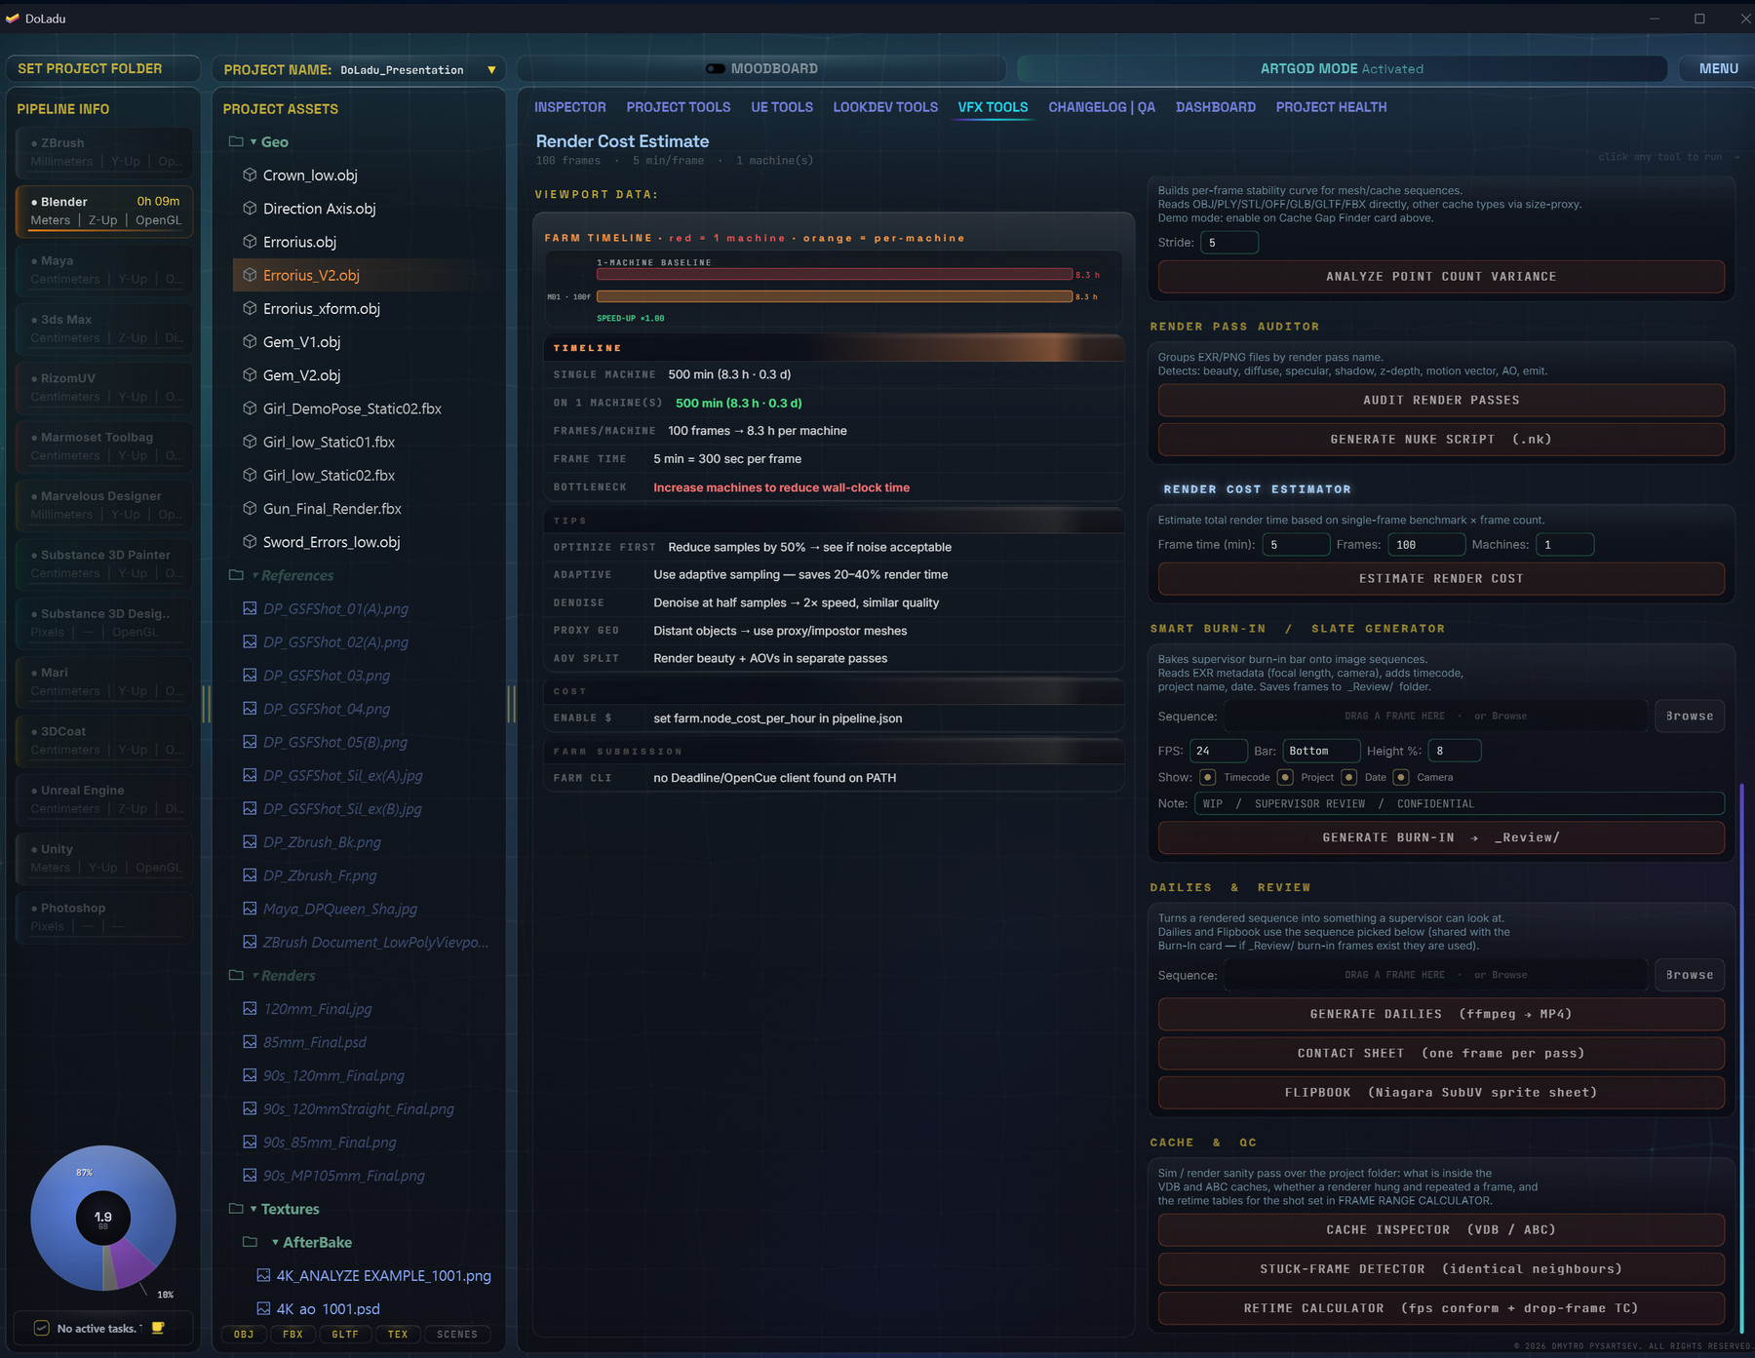Click the task checkmark icon beside No active tasks
The height and width of the screenshot is (1358, 1755).
[41, 1328]
